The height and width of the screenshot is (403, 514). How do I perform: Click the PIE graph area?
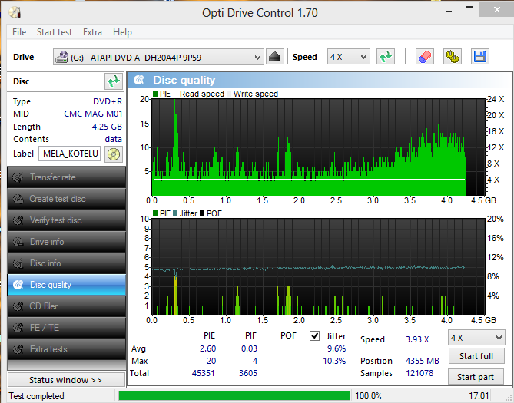click(318, 147)
